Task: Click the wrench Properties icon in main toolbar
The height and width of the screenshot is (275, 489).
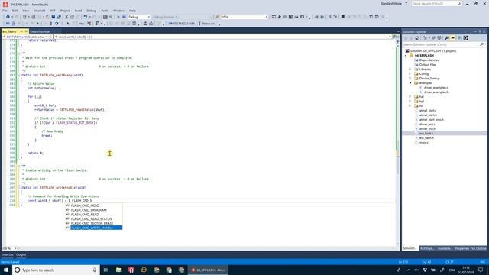Action: (x=279, y=17)
